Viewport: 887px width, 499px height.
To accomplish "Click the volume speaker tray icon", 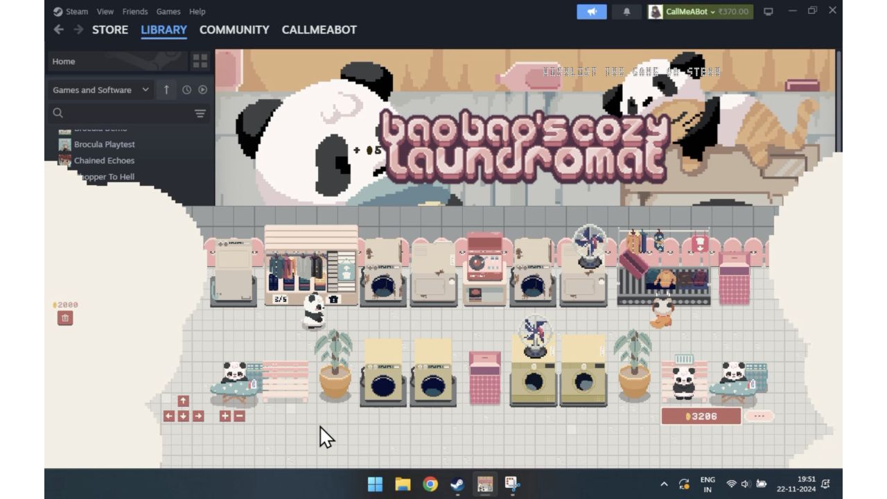I will [746, 484].
